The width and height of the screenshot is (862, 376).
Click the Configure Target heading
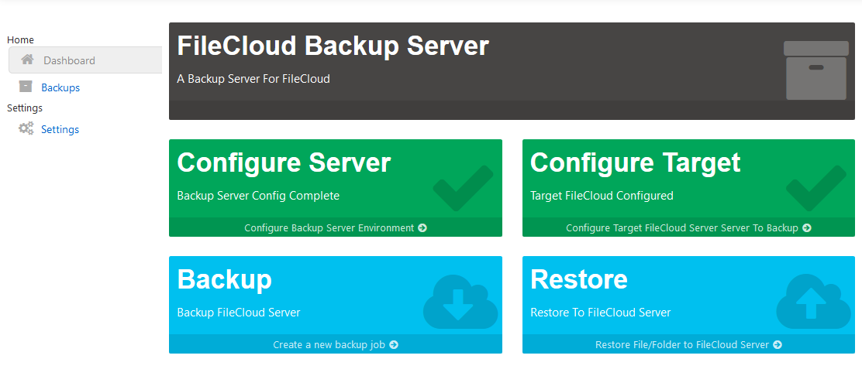click(x=635, y=162)
